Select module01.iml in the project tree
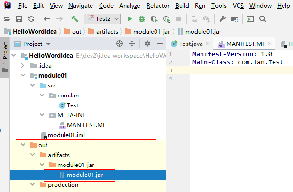Viewport: 293px width, 192px height. tap(63, 135)
